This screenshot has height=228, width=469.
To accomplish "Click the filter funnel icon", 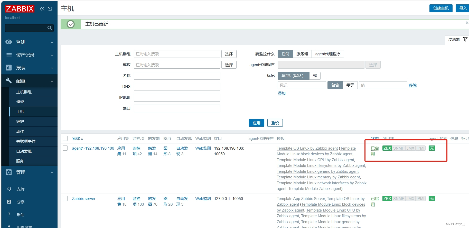I will (x=465, y=39).
